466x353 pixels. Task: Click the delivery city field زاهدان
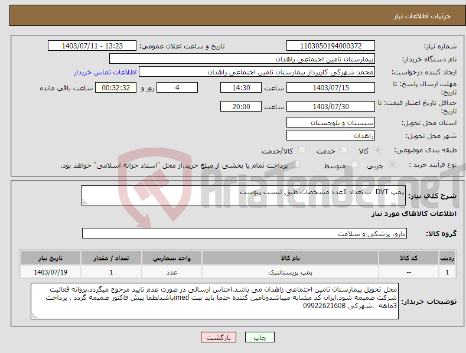[331, 136]
